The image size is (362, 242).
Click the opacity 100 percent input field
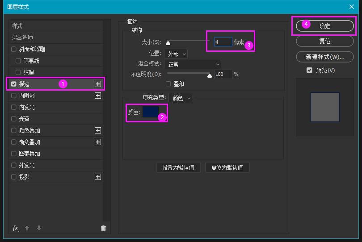coord(223,74)
